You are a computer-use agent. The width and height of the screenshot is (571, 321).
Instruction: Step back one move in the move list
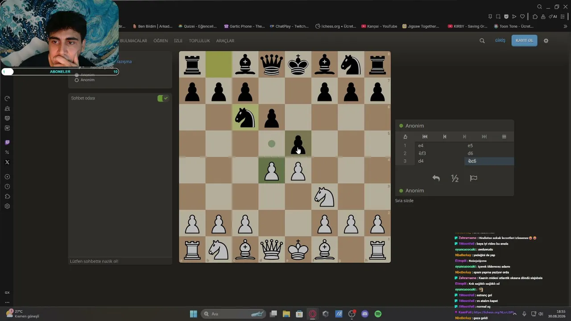[x=445, y=136]
